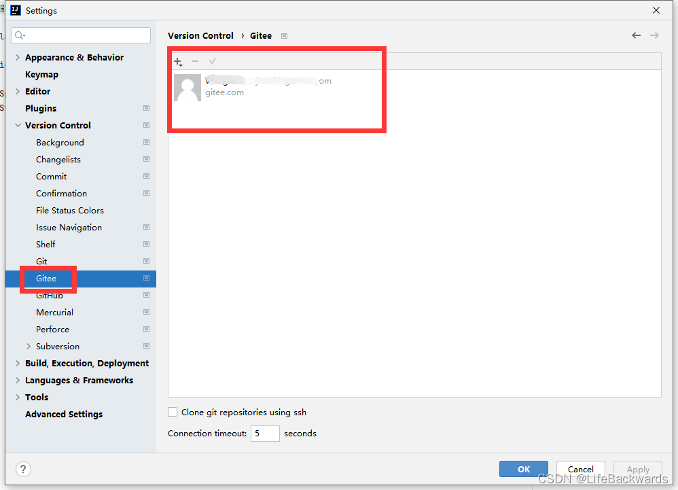
Task: Click project-level icon in Plugins row
Action: point(146,108)
